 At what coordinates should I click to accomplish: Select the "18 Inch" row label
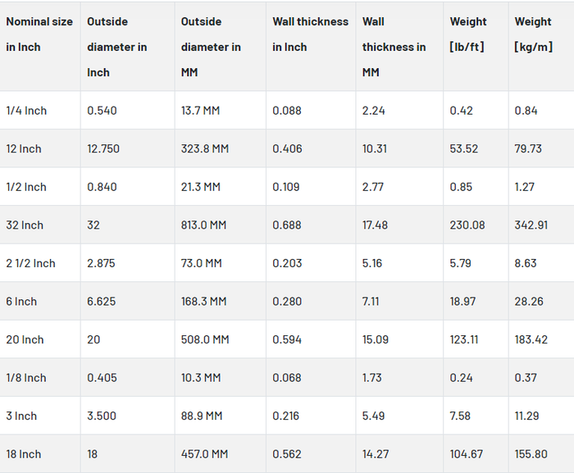click(x=24, y=454)
